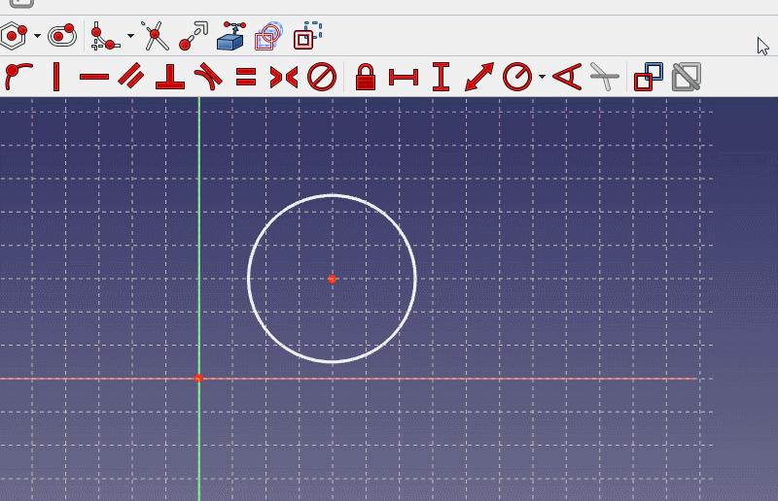
Task: Choose the Extend edge tool
Action: click(x=193, y=37)
